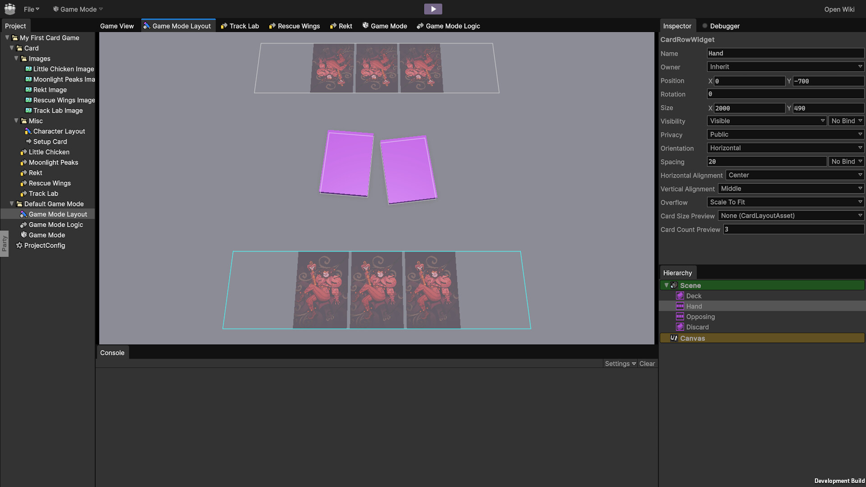Open the File menu
The height and width of the screenshot is (487, 866).
[x=31, y=9]
